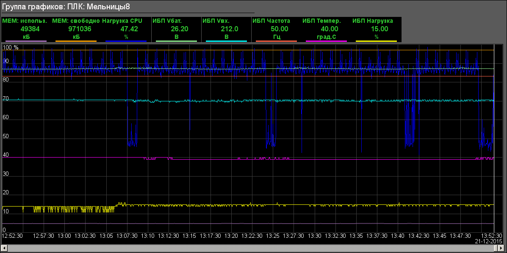Click the yellow ИБП Нагрузка color line
The height and width of the screenshot is (253, 507).
click(376, 41)
